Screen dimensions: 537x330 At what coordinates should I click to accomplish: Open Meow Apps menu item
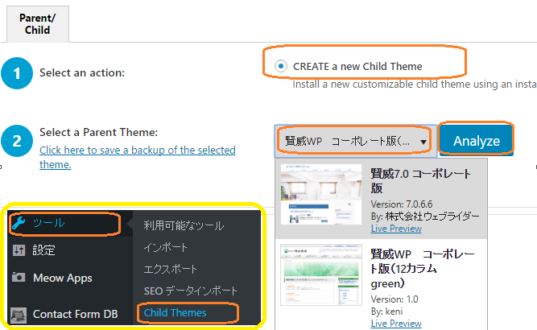pos(62,278)
